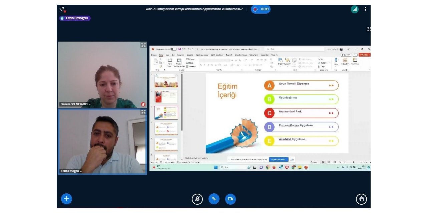Open the Ekle tab in PowerPoint ribbon

(167, 55)
